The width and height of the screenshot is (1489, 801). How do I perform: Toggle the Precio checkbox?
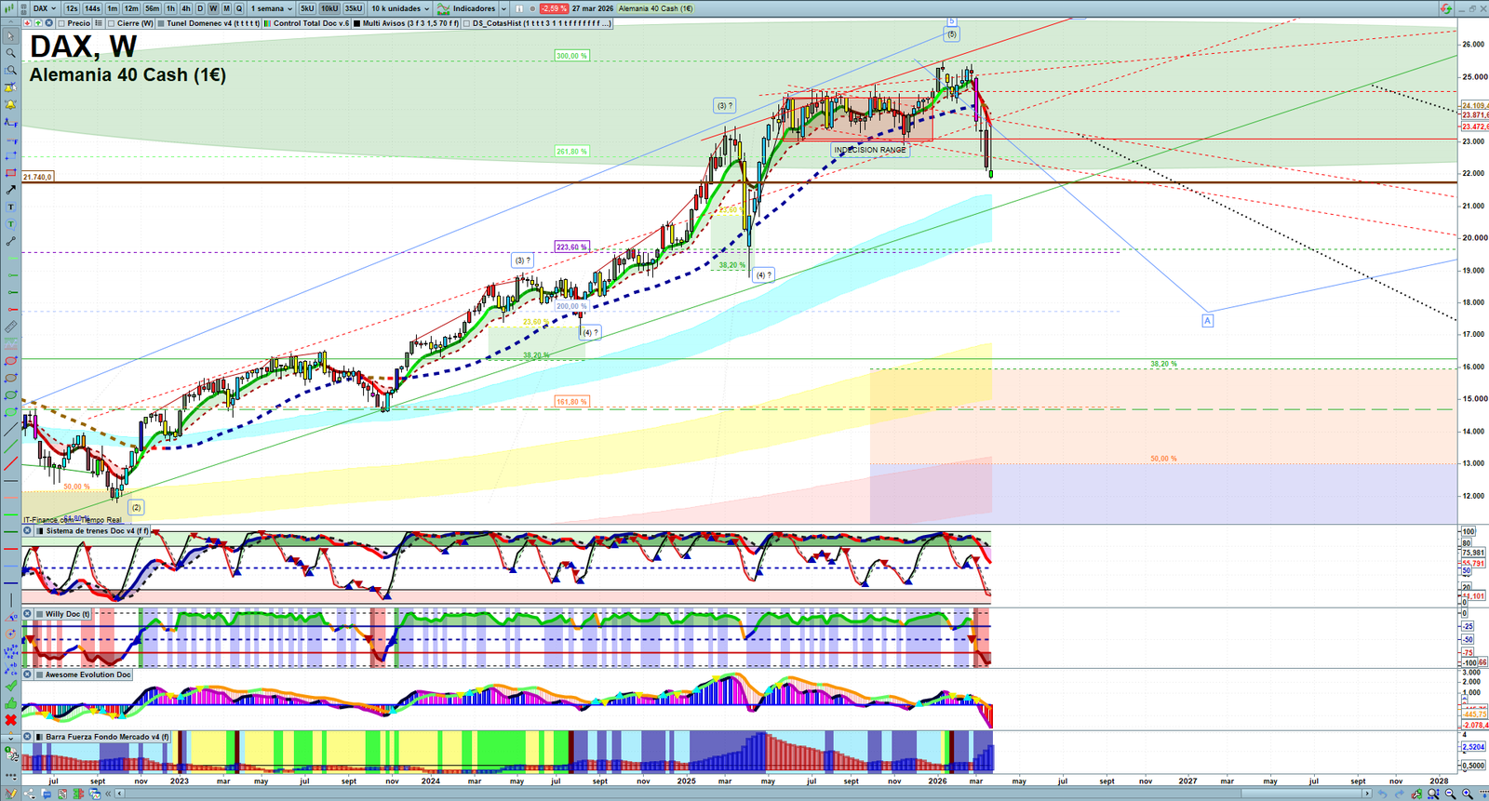62,23
